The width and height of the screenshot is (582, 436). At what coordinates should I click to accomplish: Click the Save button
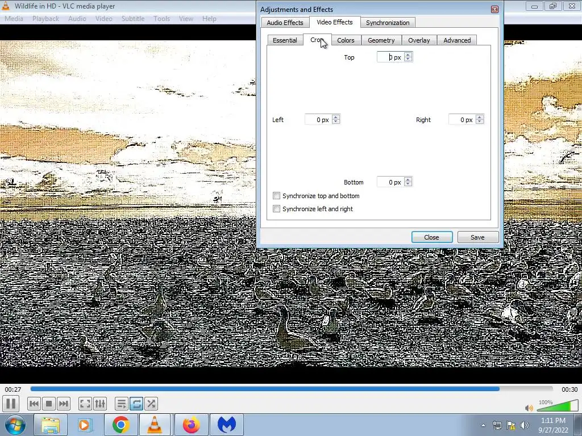pyautogui.click(x=477, y=237)
